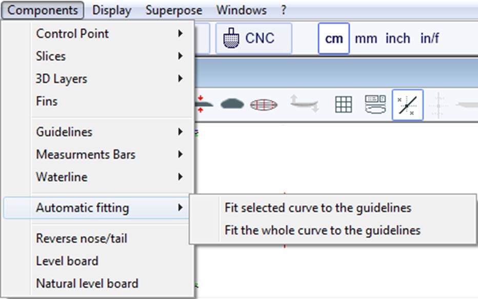Click the red-lined slices outline icon

(x=264, y=104)
